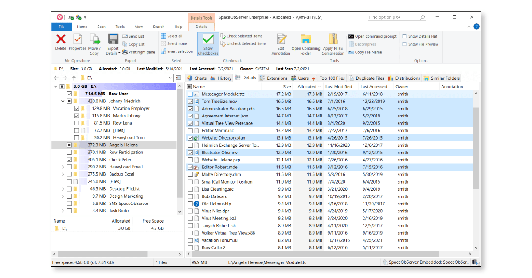This screenshot has height=278, width=532.
Task: Uncheck the Check Peter folder checkbox
Action: tap(69, 160)
